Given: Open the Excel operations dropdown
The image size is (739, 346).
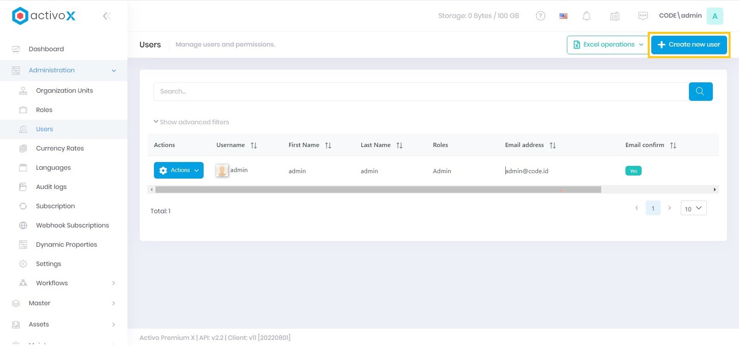Looking at the screenshot, I should click(608, 45).
